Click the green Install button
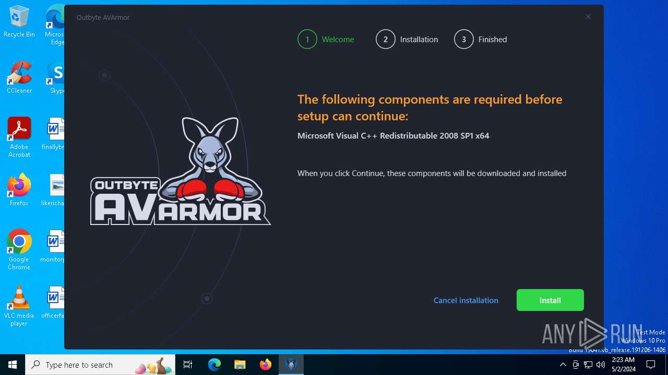Viewport: 668px width, 375px height. tap(550, 300)
